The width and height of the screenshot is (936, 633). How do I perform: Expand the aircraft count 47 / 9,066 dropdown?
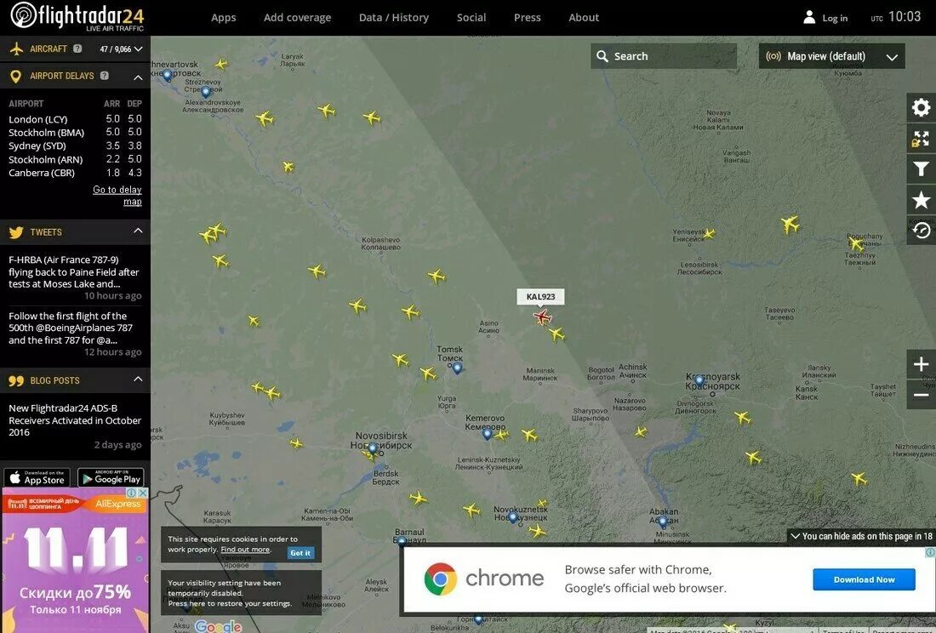[x=121, y=49]
